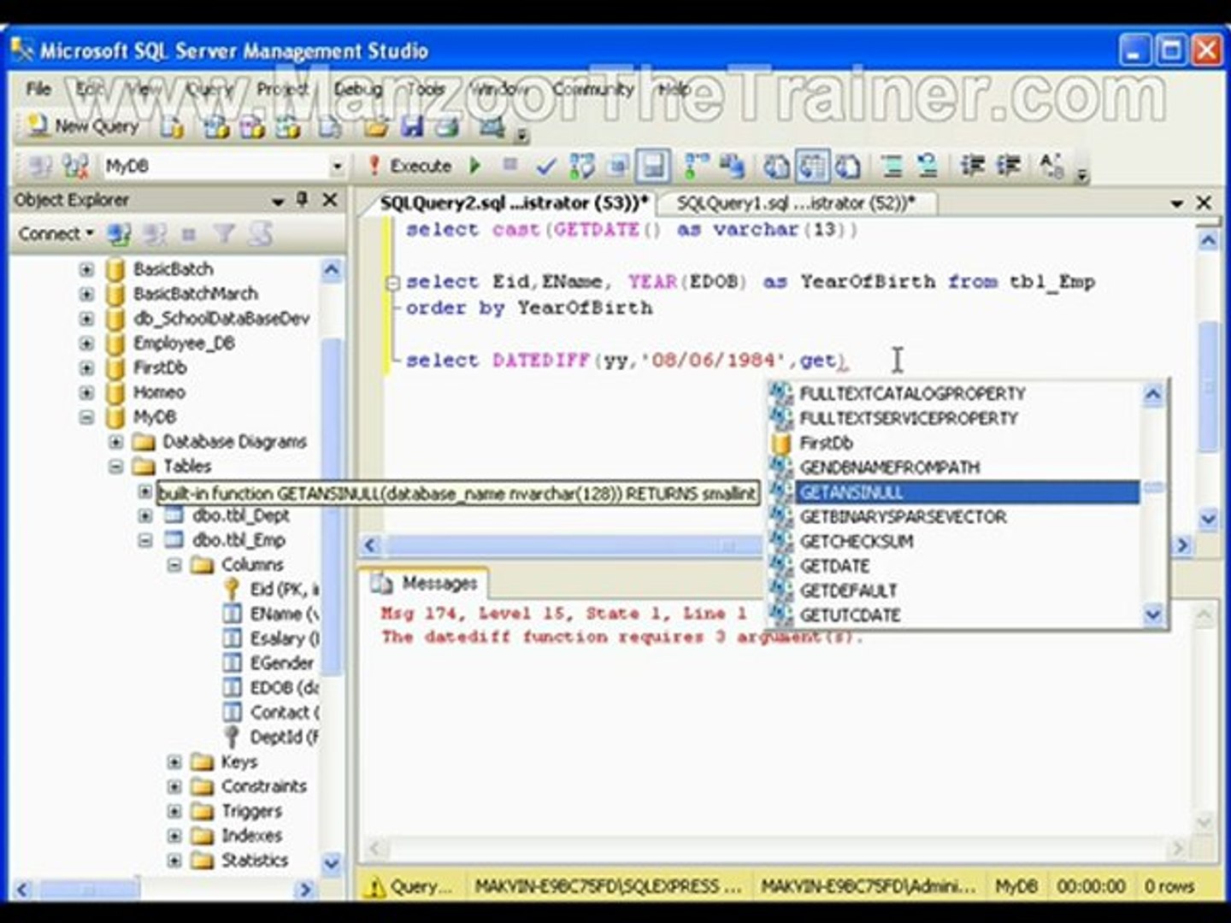1231x923 pixels.
Task: Open the File menu
Action: click(38, 89)
